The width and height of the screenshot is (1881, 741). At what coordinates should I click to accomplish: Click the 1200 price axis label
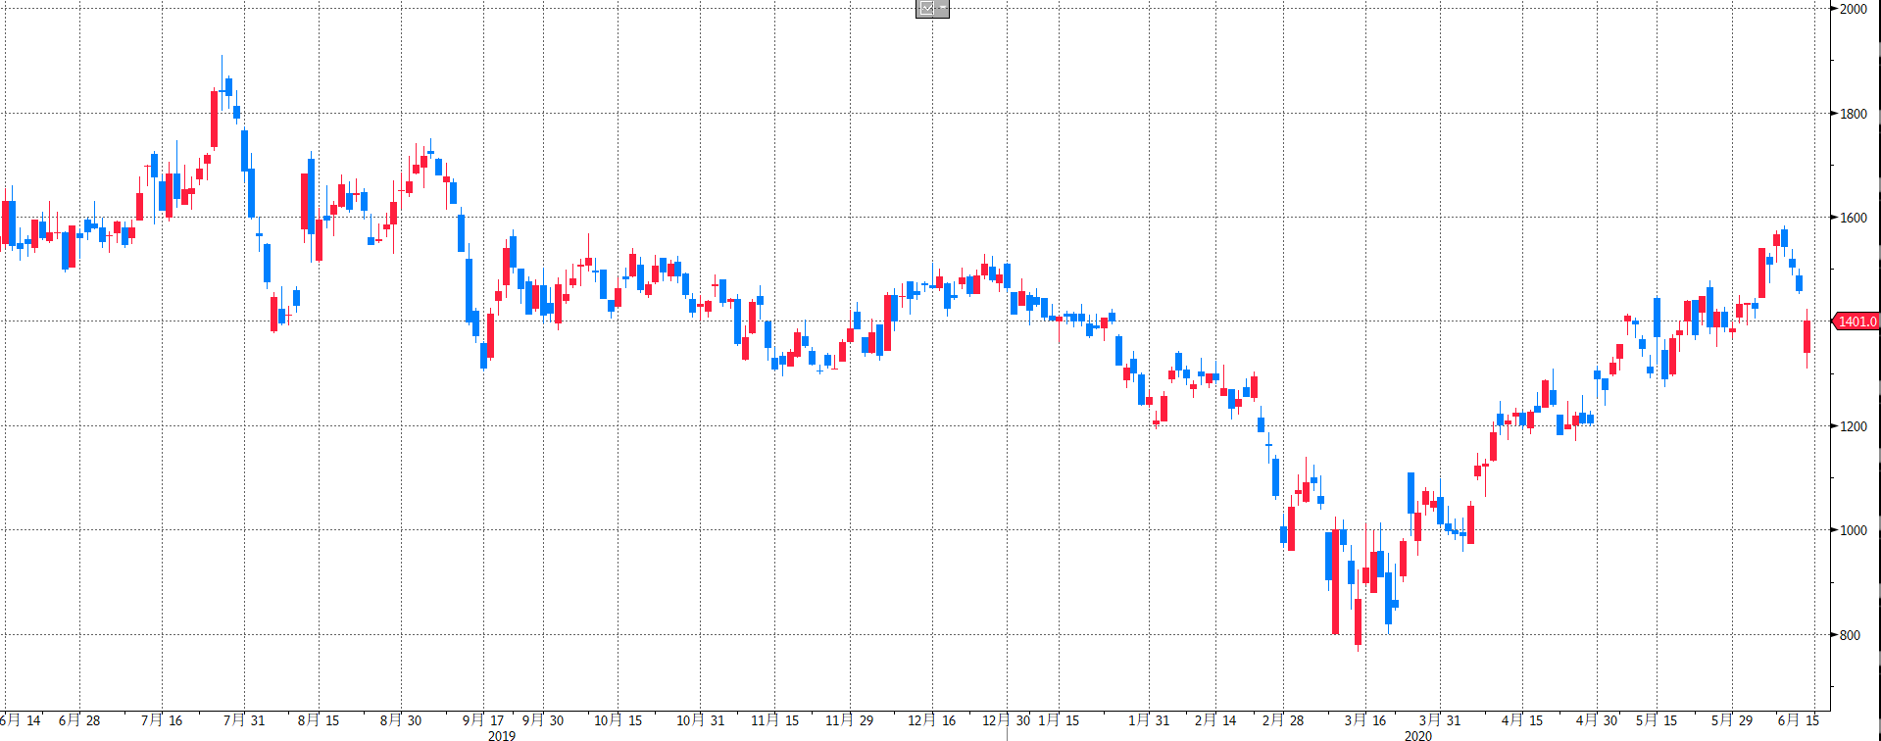tap(1853, 426)
